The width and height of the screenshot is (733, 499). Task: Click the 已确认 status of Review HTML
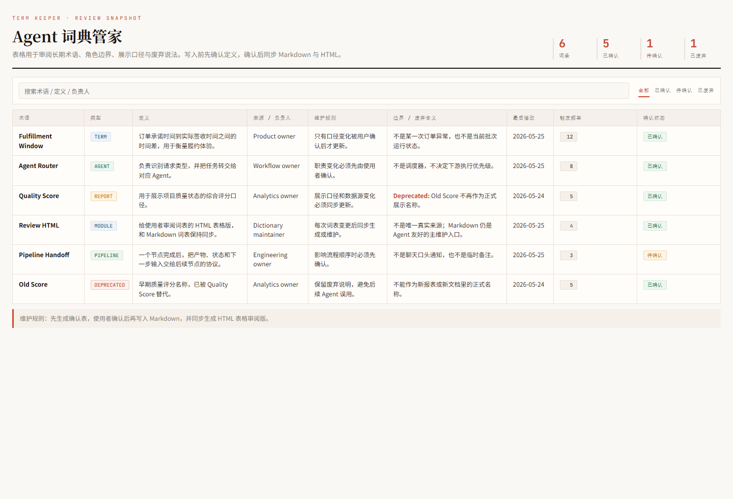[x=655, y=226]
